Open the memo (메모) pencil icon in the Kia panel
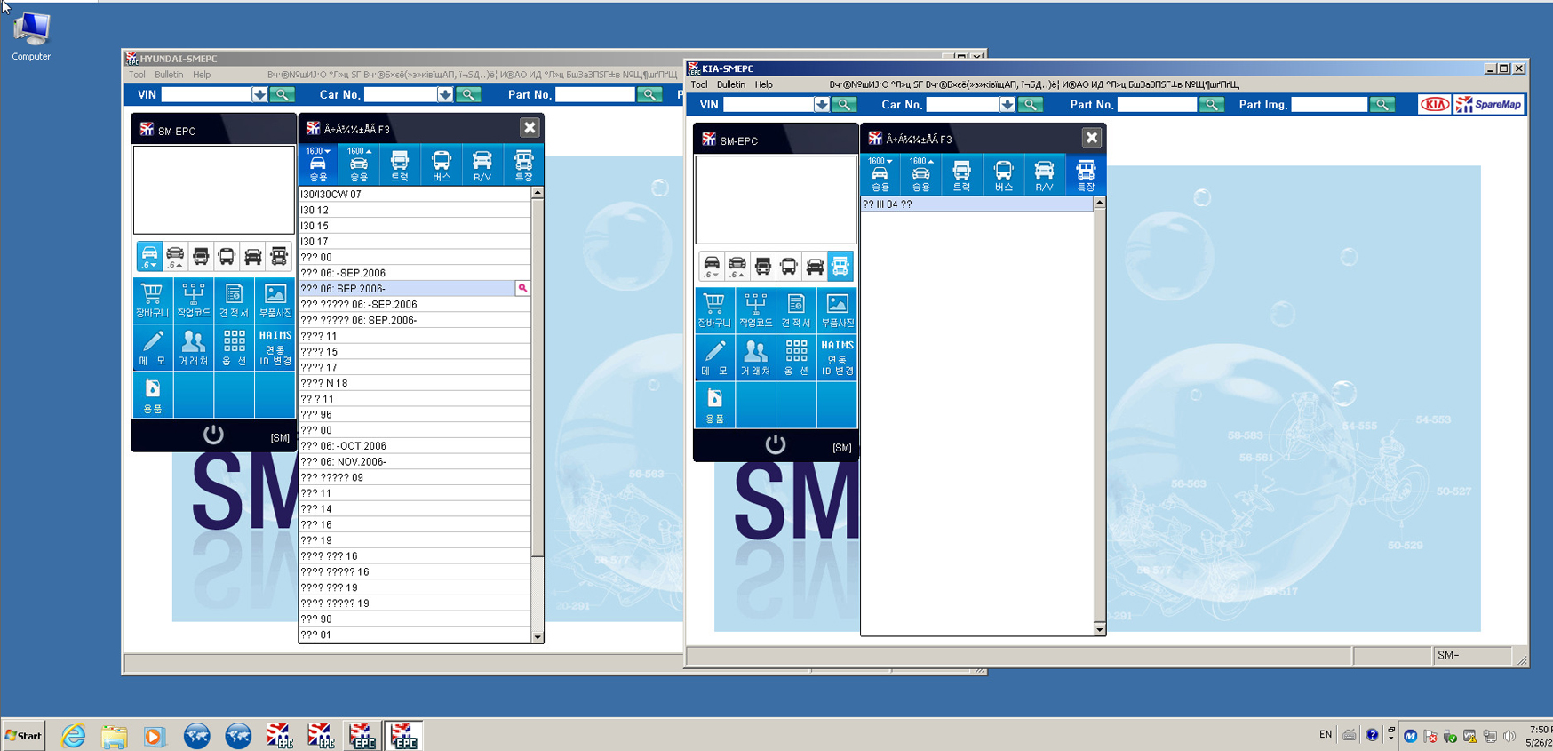Screen dimensions: 1553x751 (x=713, y=356)
